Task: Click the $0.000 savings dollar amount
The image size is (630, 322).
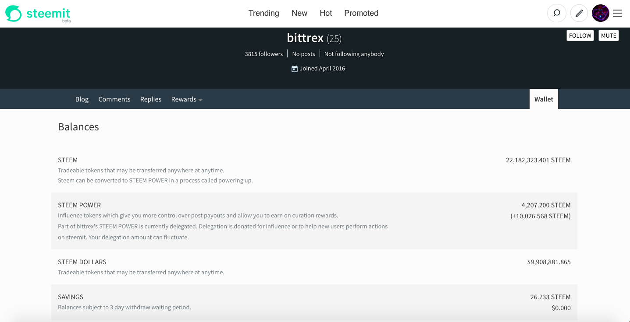Action: [561, 308]
